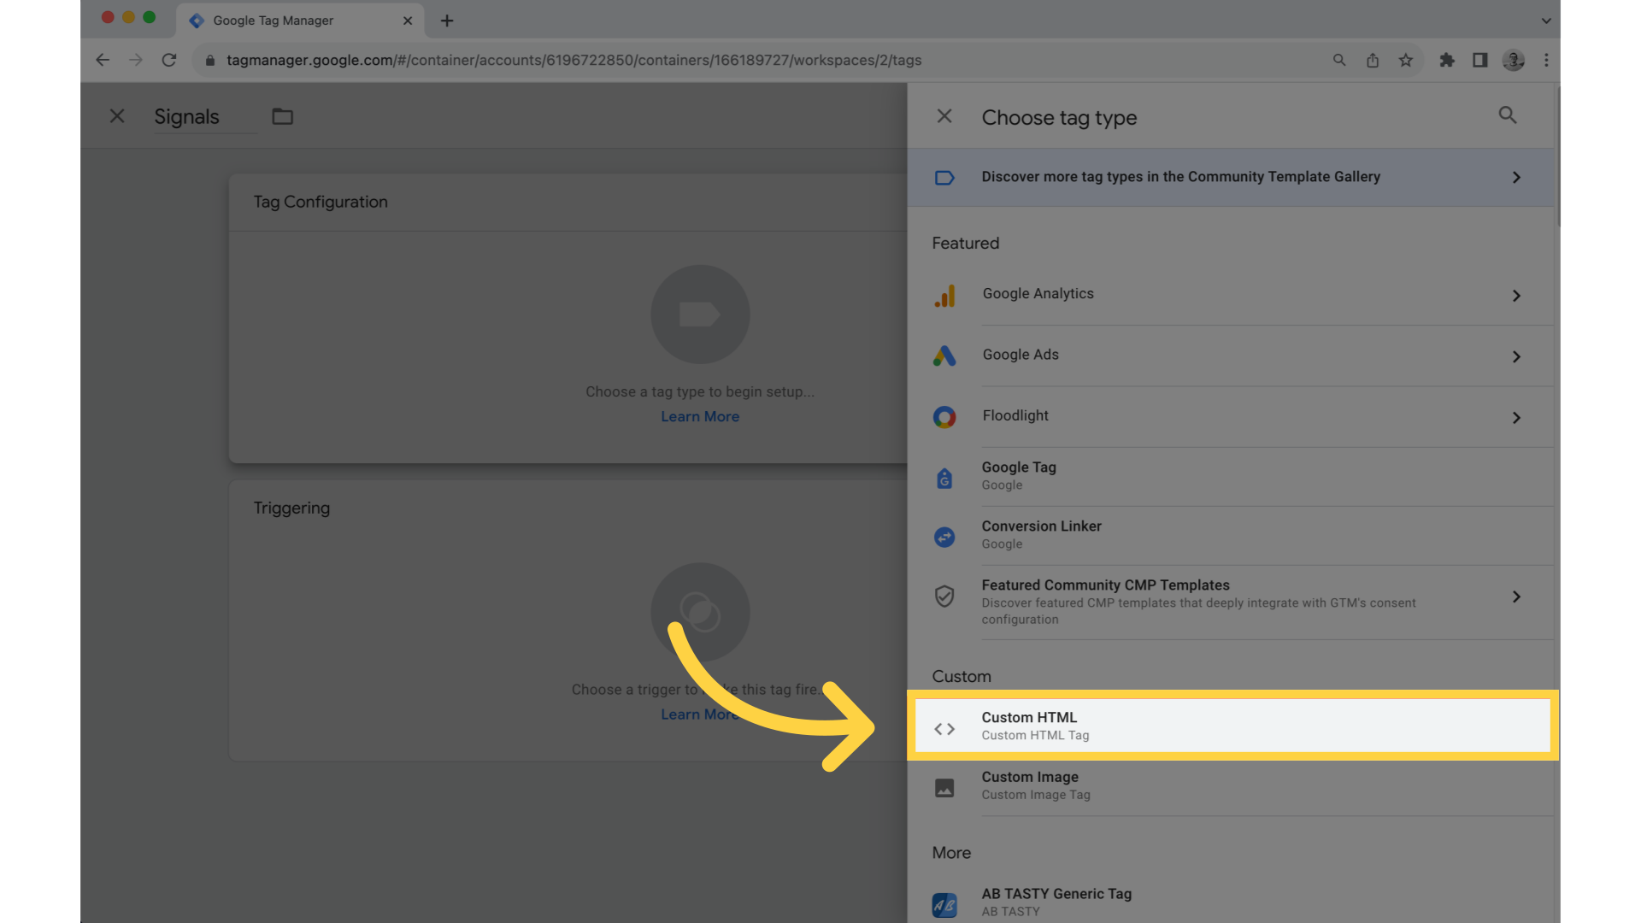Click the Google Tag icon
The image size is (1641, 923).
click(x=944, y=478)
